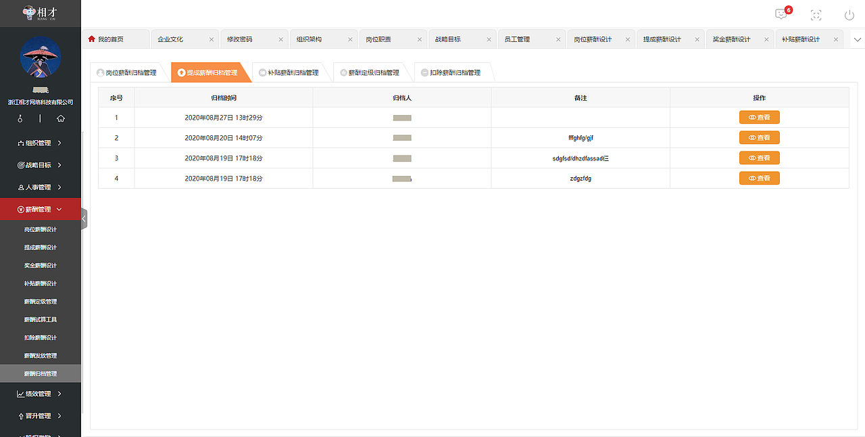
Task: Close the 岗位职责 tab
Action: pos(420,39)
